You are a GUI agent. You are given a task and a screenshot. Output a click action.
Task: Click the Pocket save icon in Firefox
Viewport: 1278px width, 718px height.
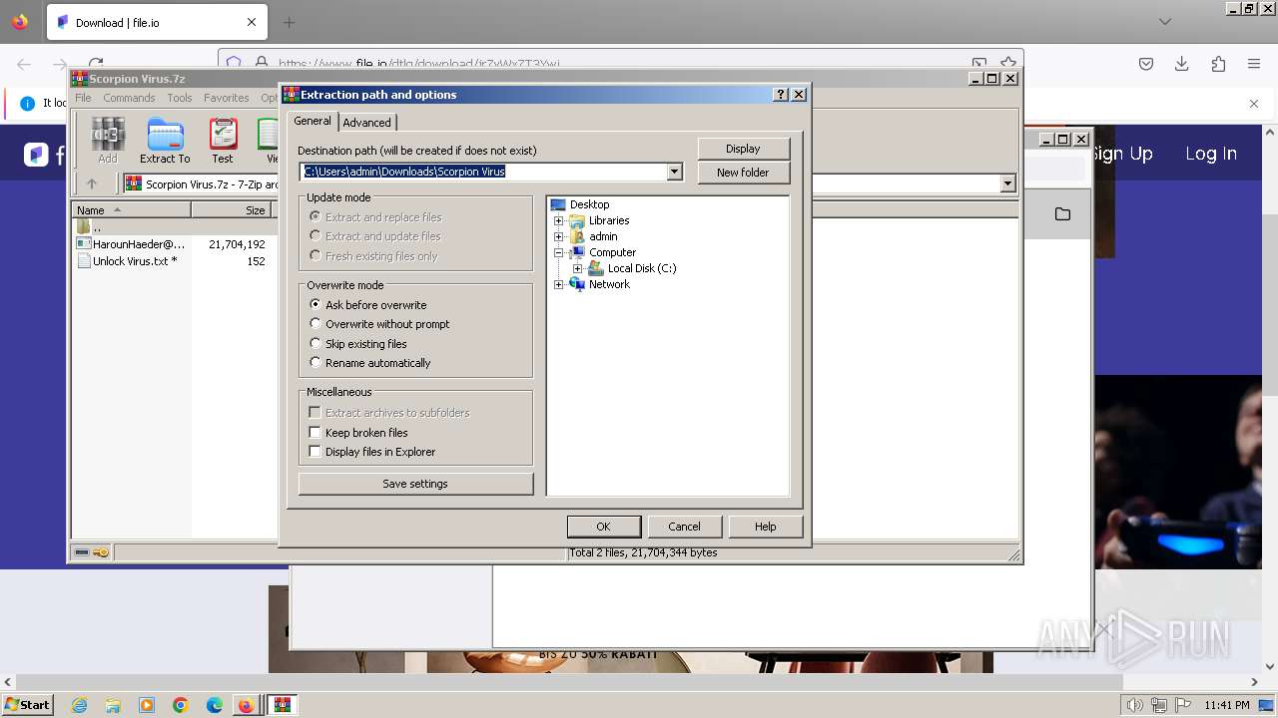(1146, 64)
